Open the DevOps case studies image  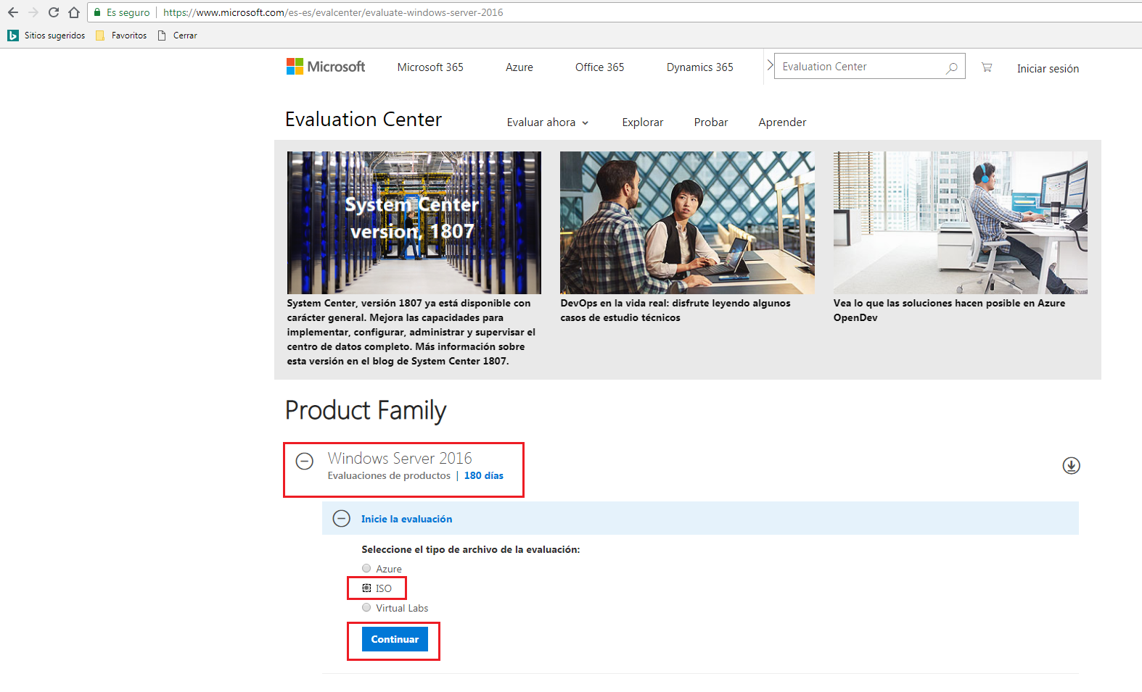687,222
